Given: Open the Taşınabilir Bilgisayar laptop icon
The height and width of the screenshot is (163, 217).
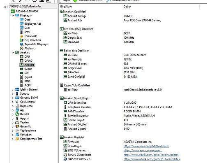Looking at the screenshot, I should (x=21, y=44).
